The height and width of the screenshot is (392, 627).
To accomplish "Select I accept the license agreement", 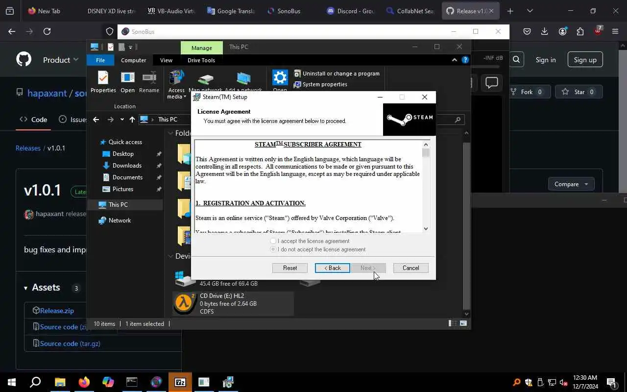I will coord(310,241).
